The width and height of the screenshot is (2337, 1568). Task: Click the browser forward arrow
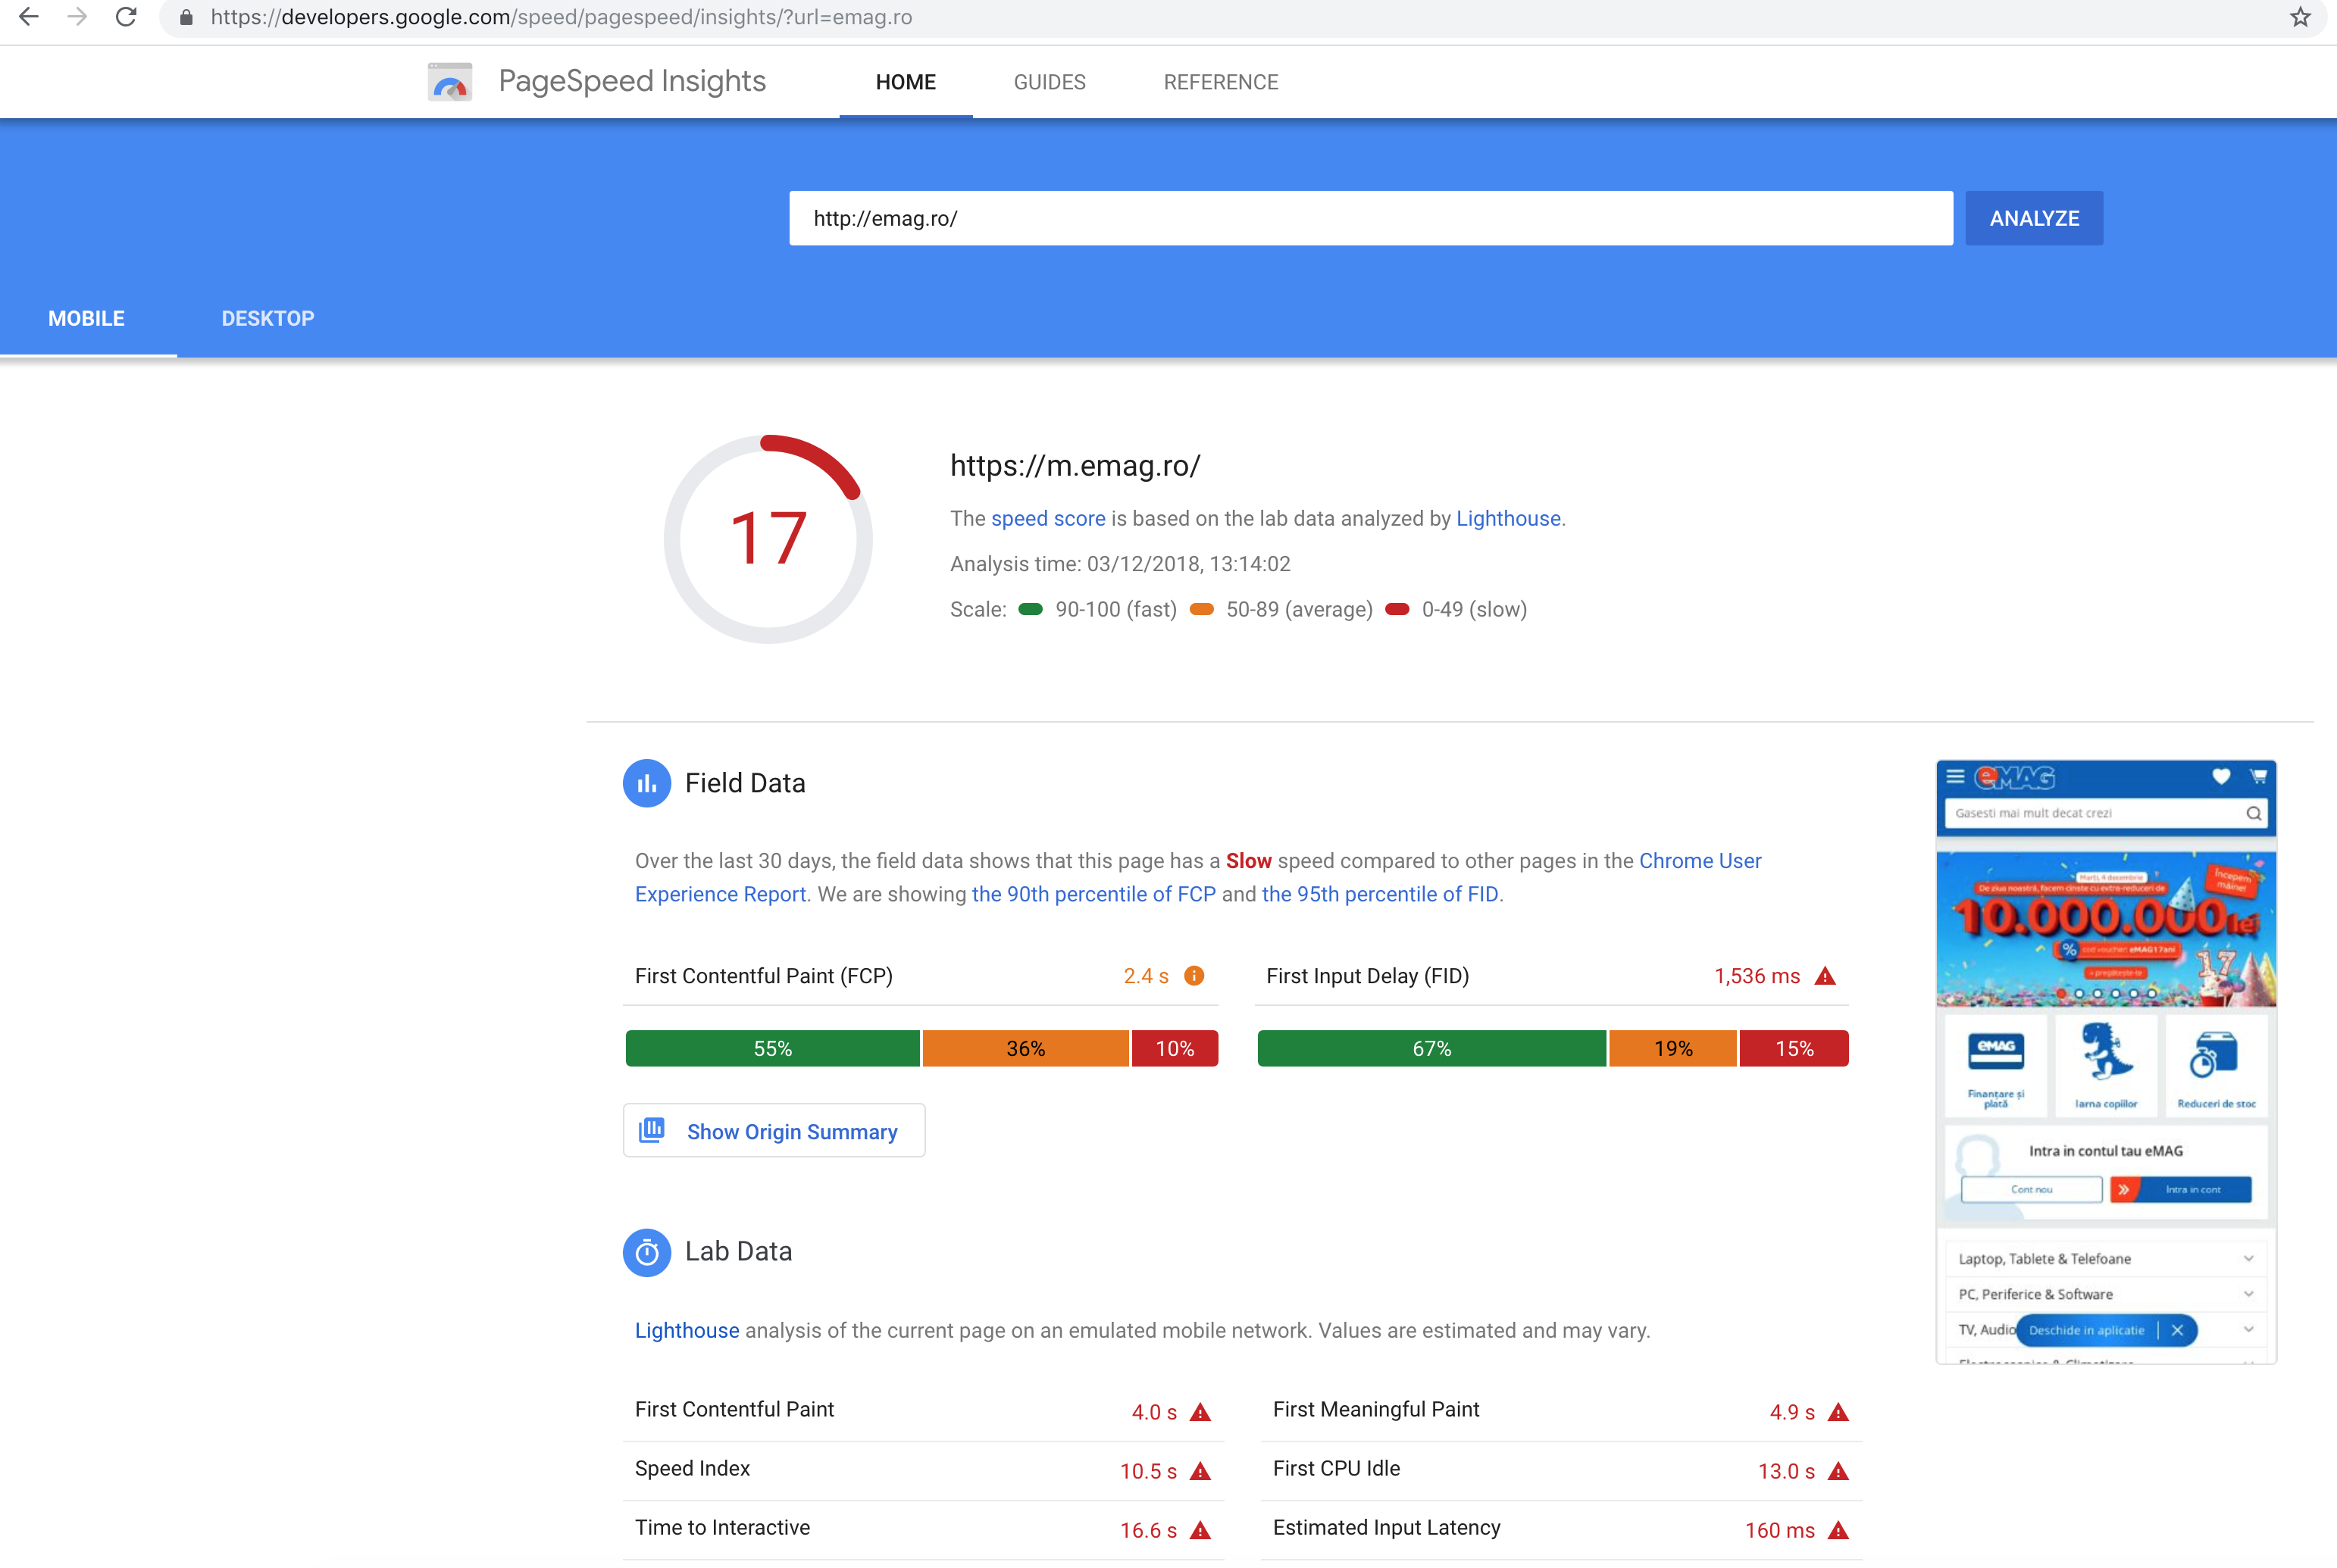77,17
